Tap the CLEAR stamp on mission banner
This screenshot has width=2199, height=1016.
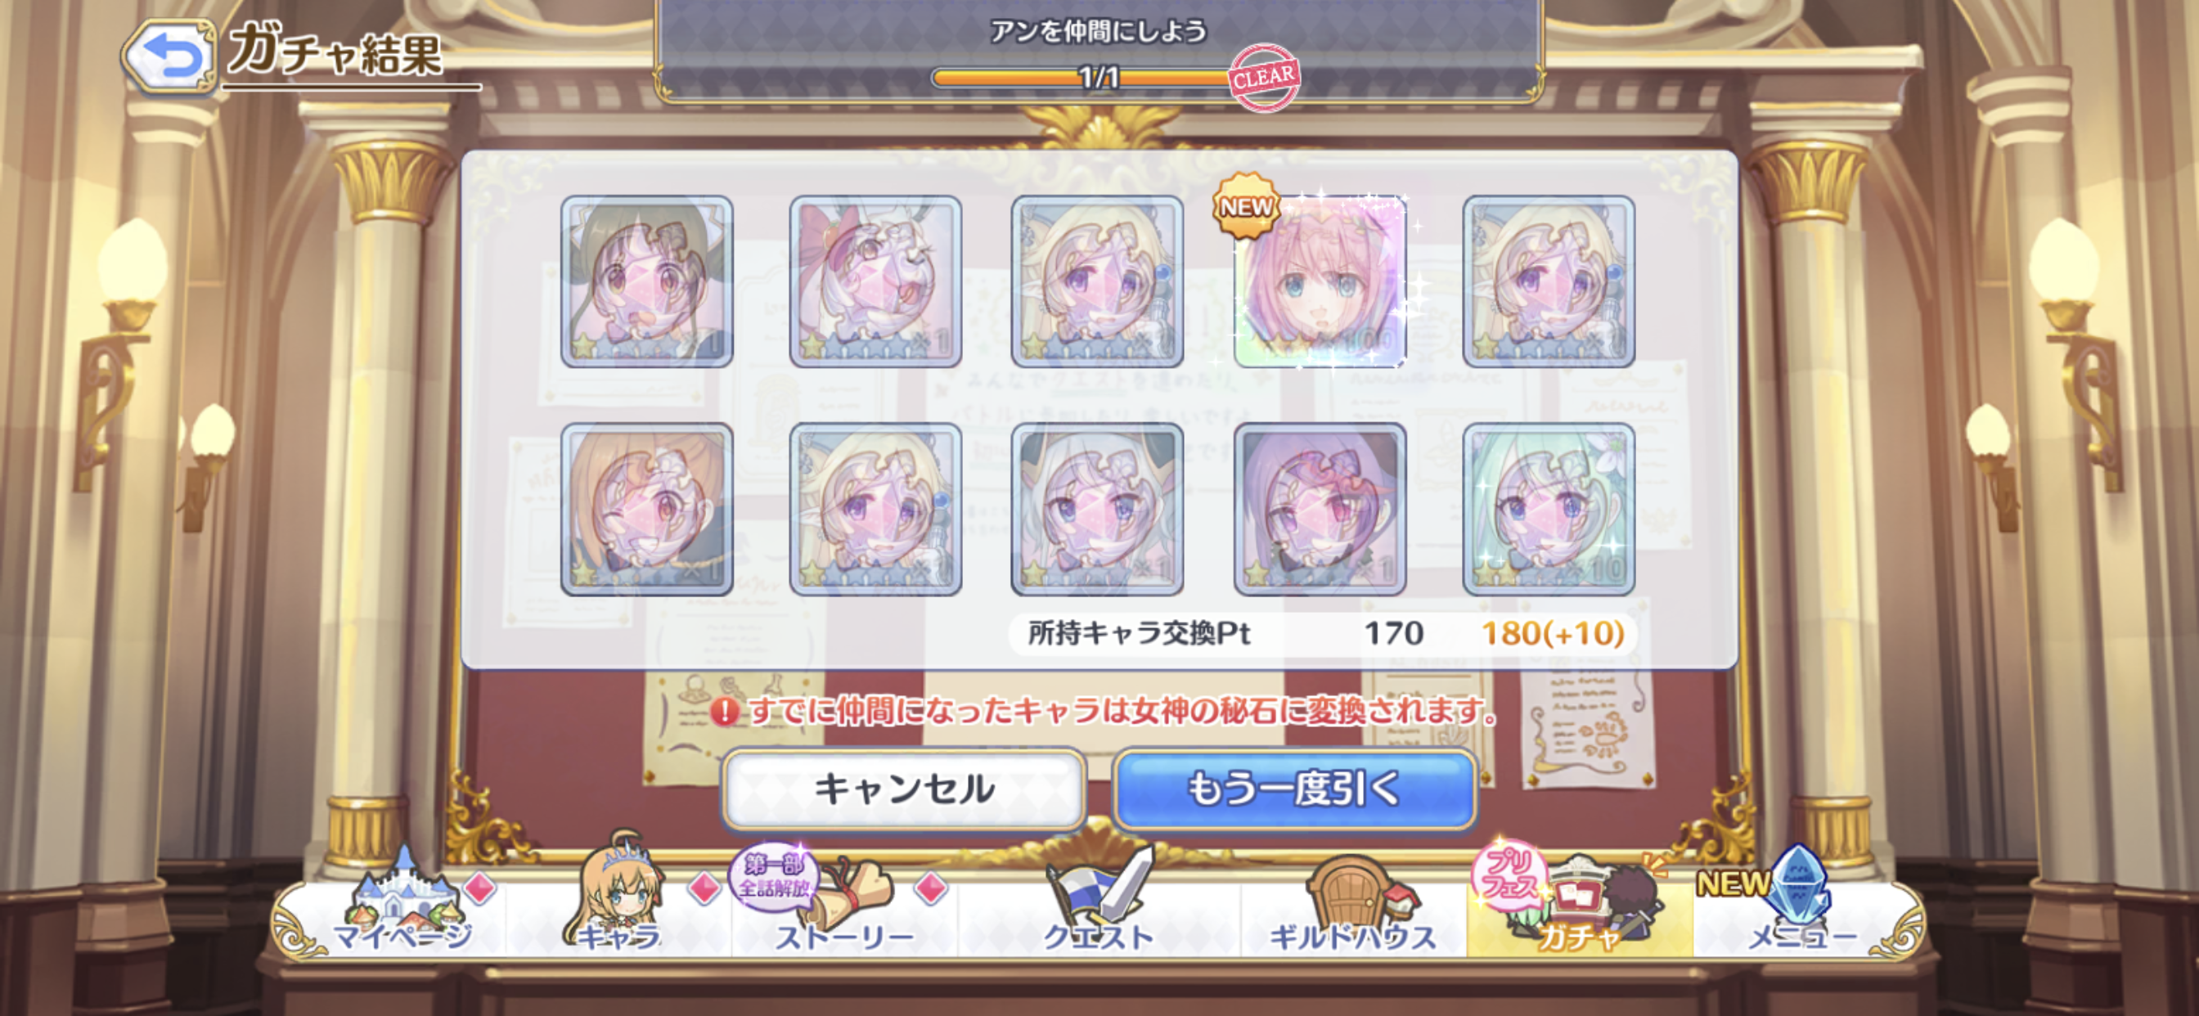coord(1263,78)
